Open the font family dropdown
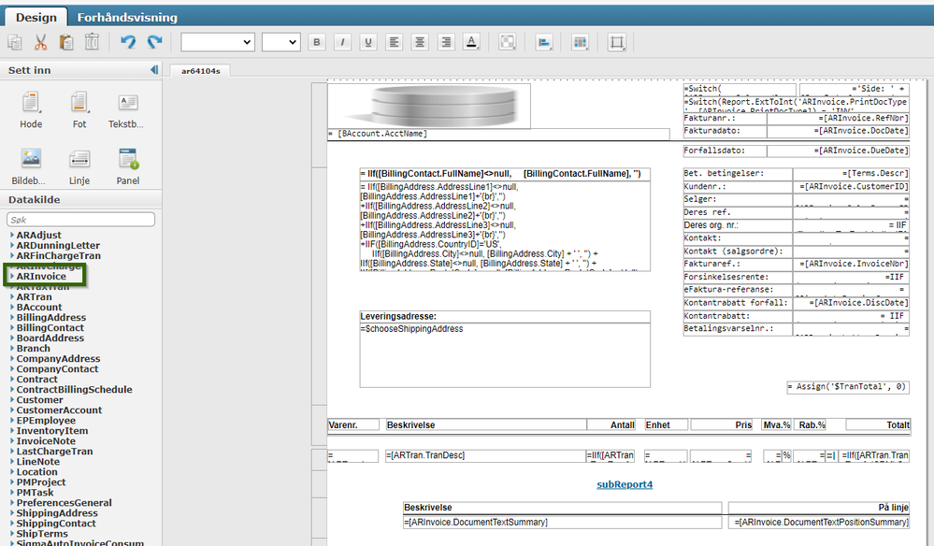 [x=217, y=42]
